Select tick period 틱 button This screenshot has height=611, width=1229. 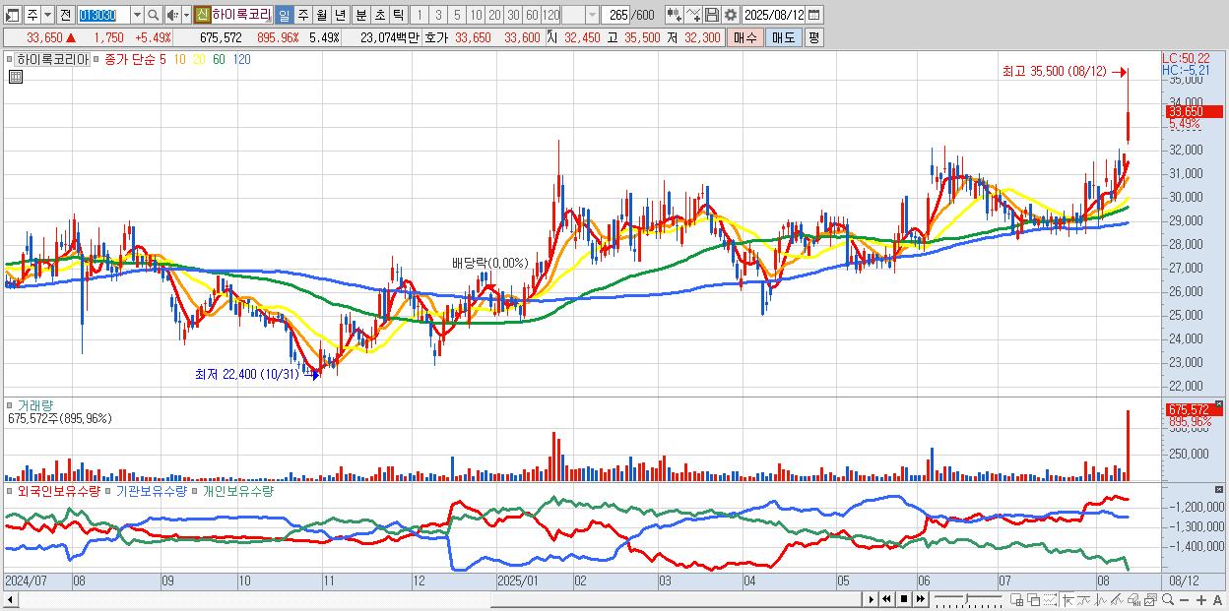tap(398, 15)
